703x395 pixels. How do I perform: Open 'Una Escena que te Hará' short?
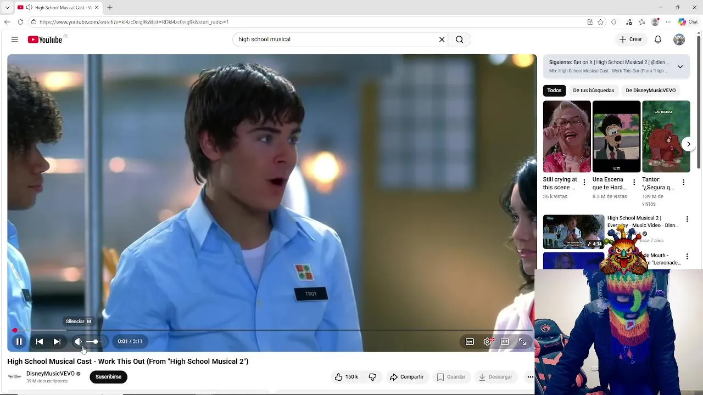click(616, 137)
